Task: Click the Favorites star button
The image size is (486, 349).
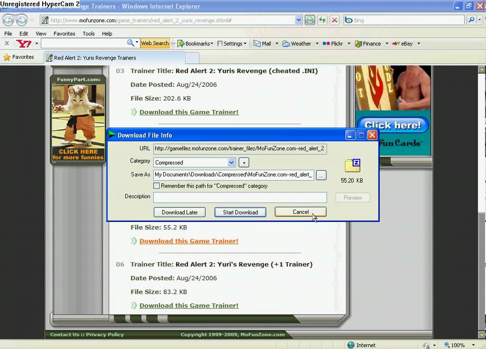Action: coord(18,57)
